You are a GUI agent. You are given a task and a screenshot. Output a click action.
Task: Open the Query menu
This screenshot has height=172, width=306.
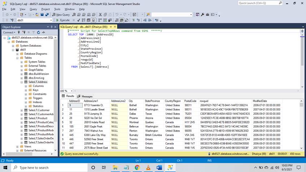pyautogui.click(x=33, y=9)
